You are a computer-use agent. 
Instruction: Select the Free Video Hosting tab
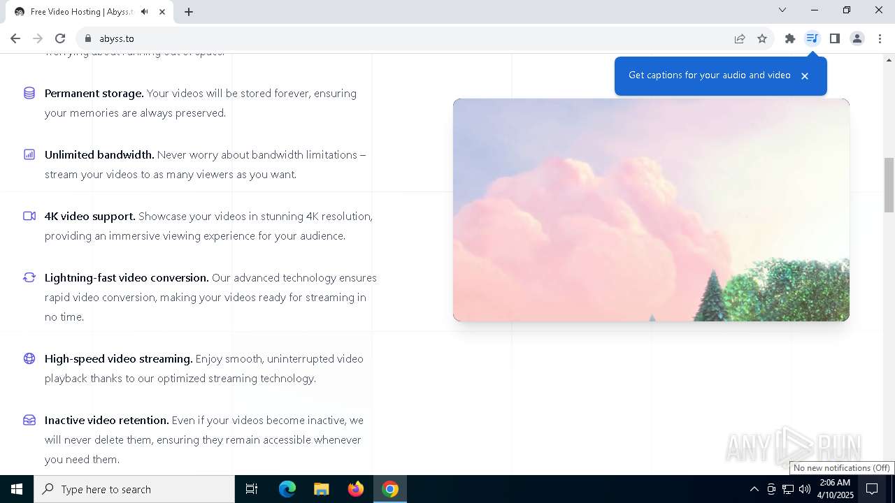tap(89, 12)
